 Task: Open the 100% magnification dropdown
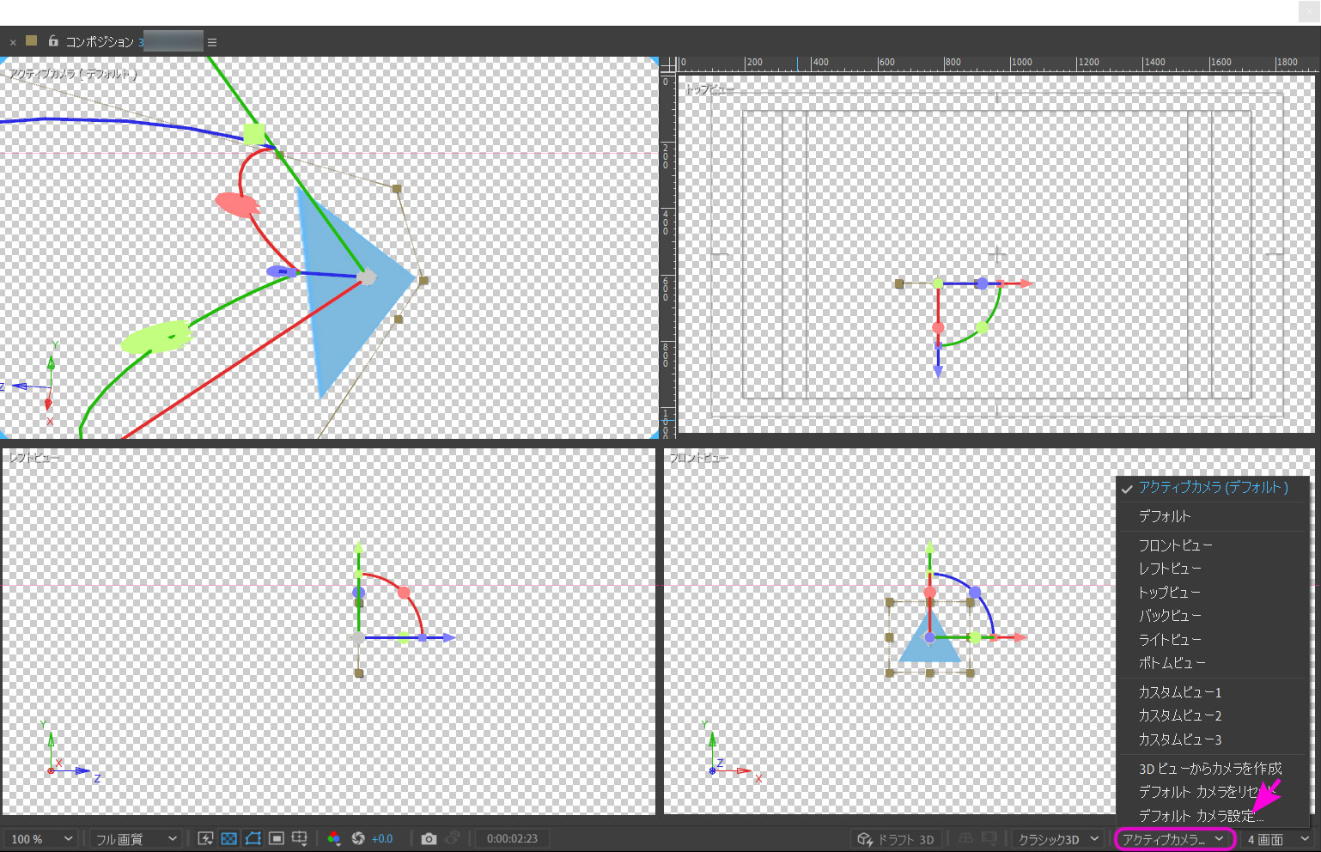40,839
